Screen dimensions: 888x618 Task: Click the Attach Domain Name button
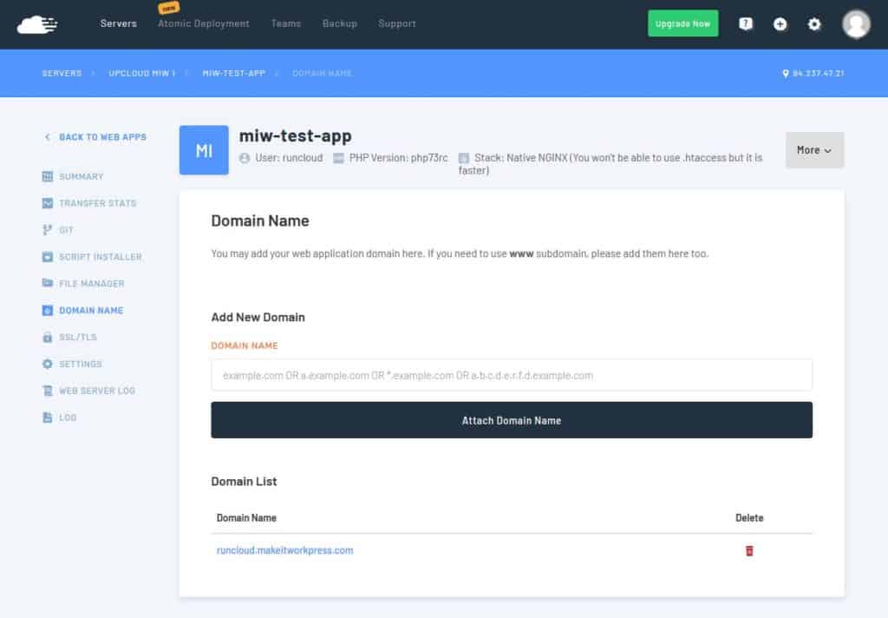point(512,420)
